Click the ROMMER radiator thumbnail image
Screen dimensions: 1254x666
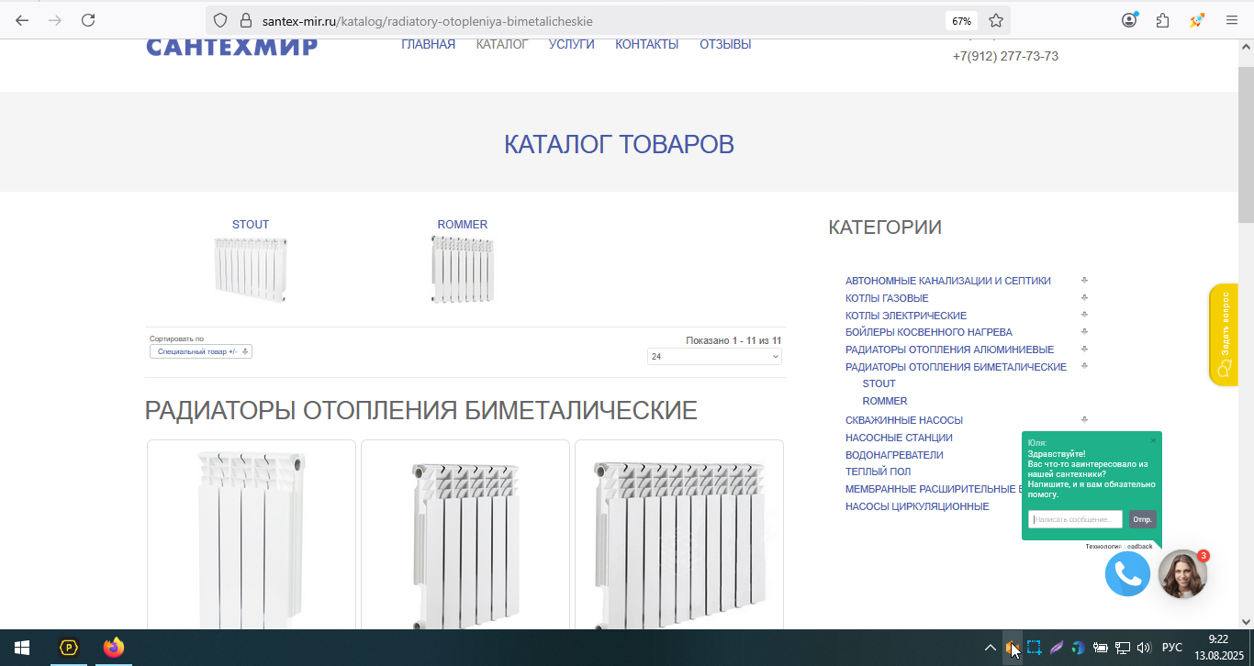[463, 269]
